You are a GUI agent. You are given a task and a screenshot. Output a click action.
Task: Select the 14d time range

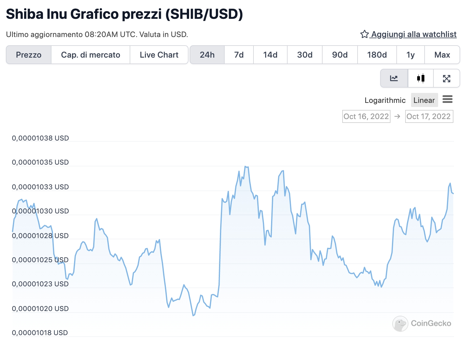tap(270, 55)
